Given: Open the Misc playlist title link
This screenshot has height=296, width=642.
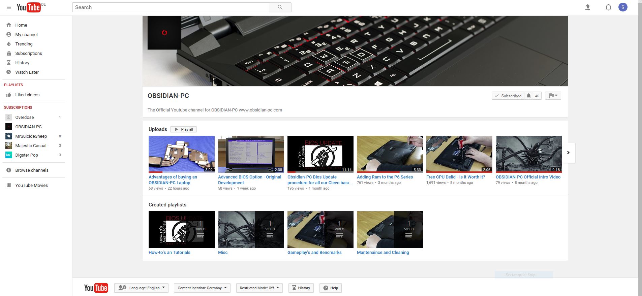Looking at the screenshot, I should 223,252.
